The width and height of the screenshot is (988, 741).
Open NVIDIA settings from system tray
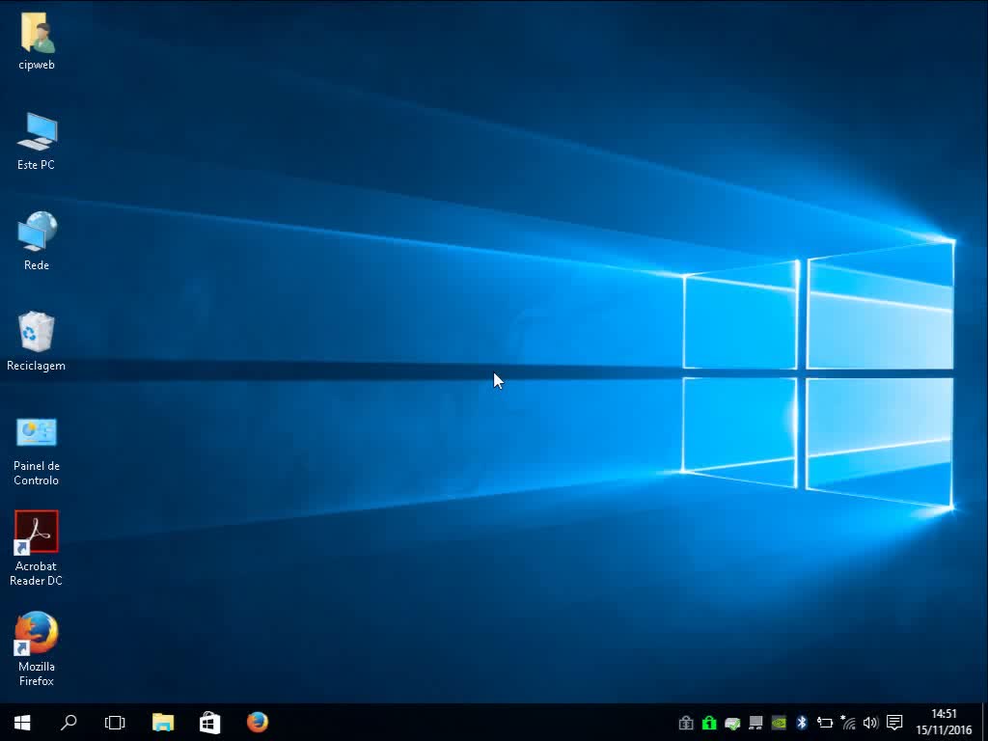(x=778, y=722)
